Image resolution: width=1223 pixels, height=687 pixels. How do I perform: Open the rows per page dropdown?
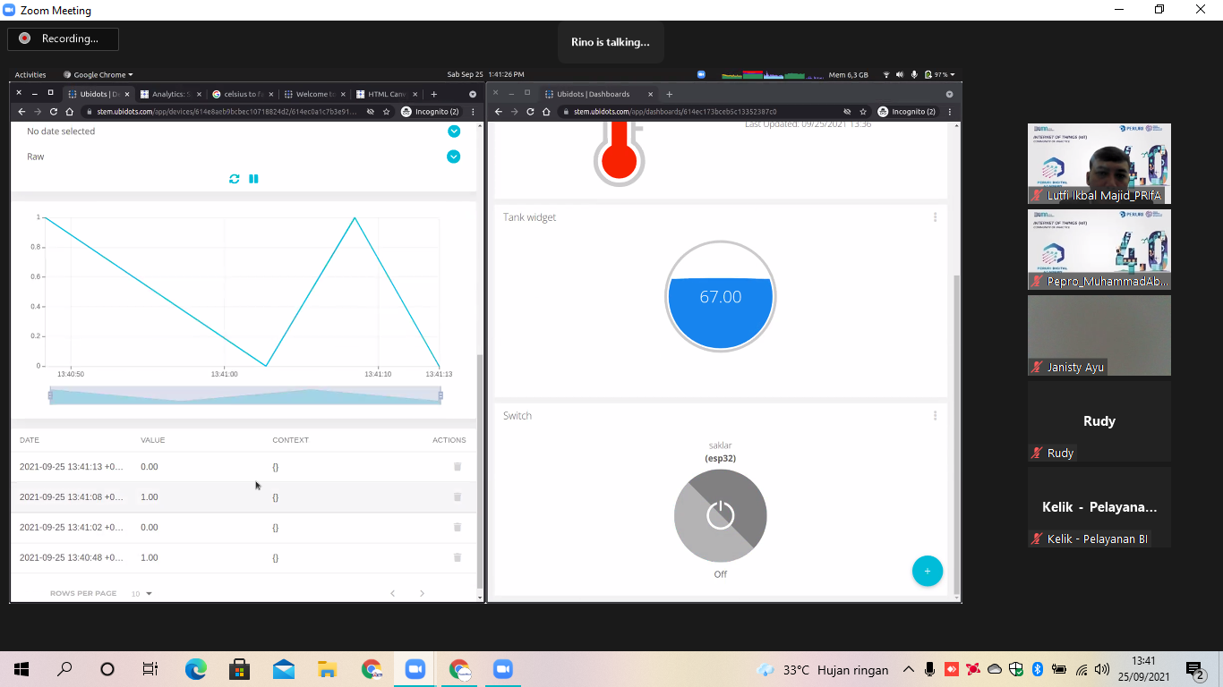point(141,593)
